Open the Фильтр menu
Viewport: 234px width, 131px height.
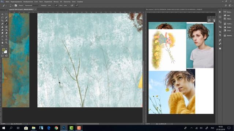pos(56,1)
